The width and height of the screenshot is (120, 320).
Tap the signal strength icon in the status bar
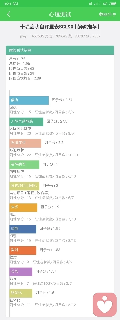[96, 4]
